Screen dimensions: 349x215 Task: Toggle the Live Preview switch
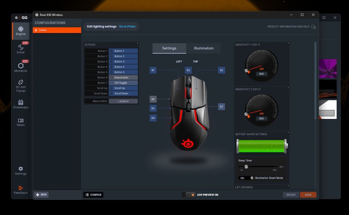189,195
